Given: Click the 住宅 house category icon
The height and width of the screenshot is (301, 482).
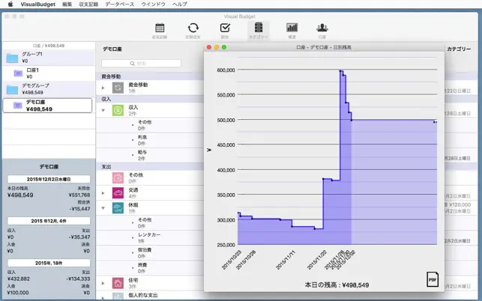Looking at the screenshot, I should click(x=118, y=283).
